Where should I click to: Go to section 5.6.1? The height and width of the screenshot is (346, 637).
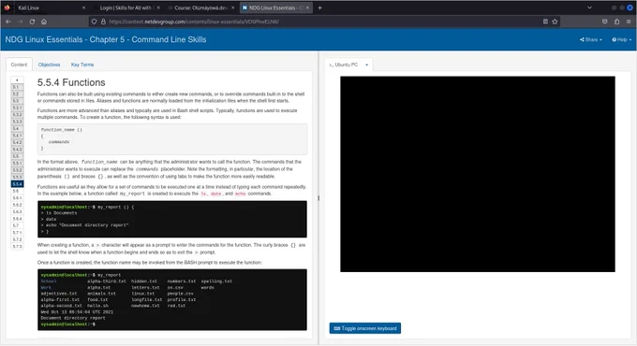click(17, 197)
